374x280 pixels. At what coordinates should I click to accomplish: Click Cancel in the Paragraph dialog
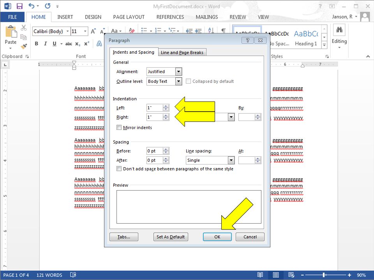[x=250, y=237]
